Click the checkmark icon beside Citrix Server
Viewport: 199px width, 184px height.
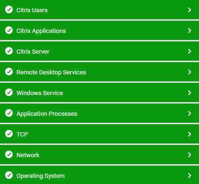coord(9,51)
